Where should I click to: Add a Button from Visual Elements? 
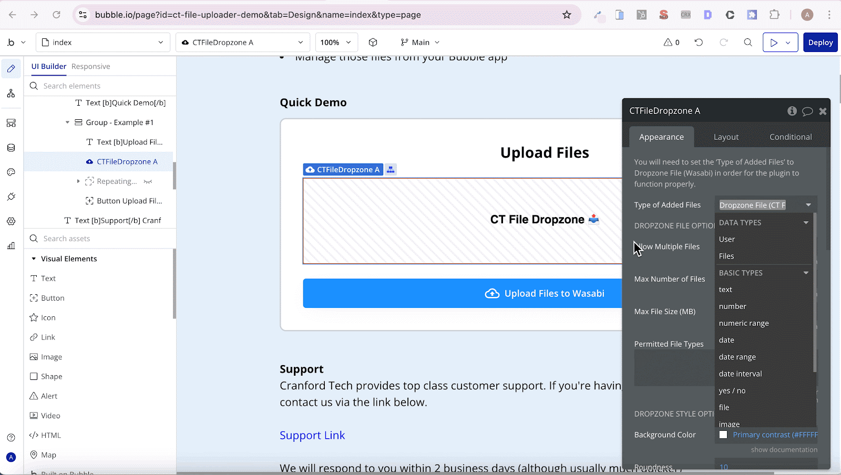pos(47,298)
